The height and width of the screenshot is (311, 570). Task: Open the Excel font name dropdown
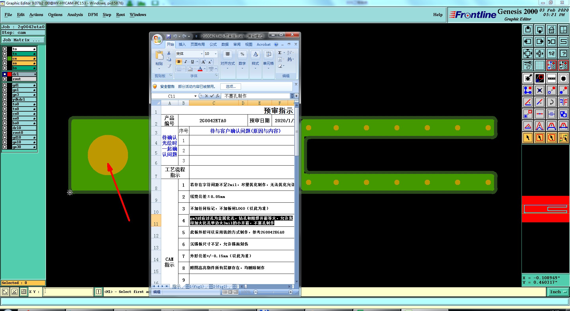(202, 54)
